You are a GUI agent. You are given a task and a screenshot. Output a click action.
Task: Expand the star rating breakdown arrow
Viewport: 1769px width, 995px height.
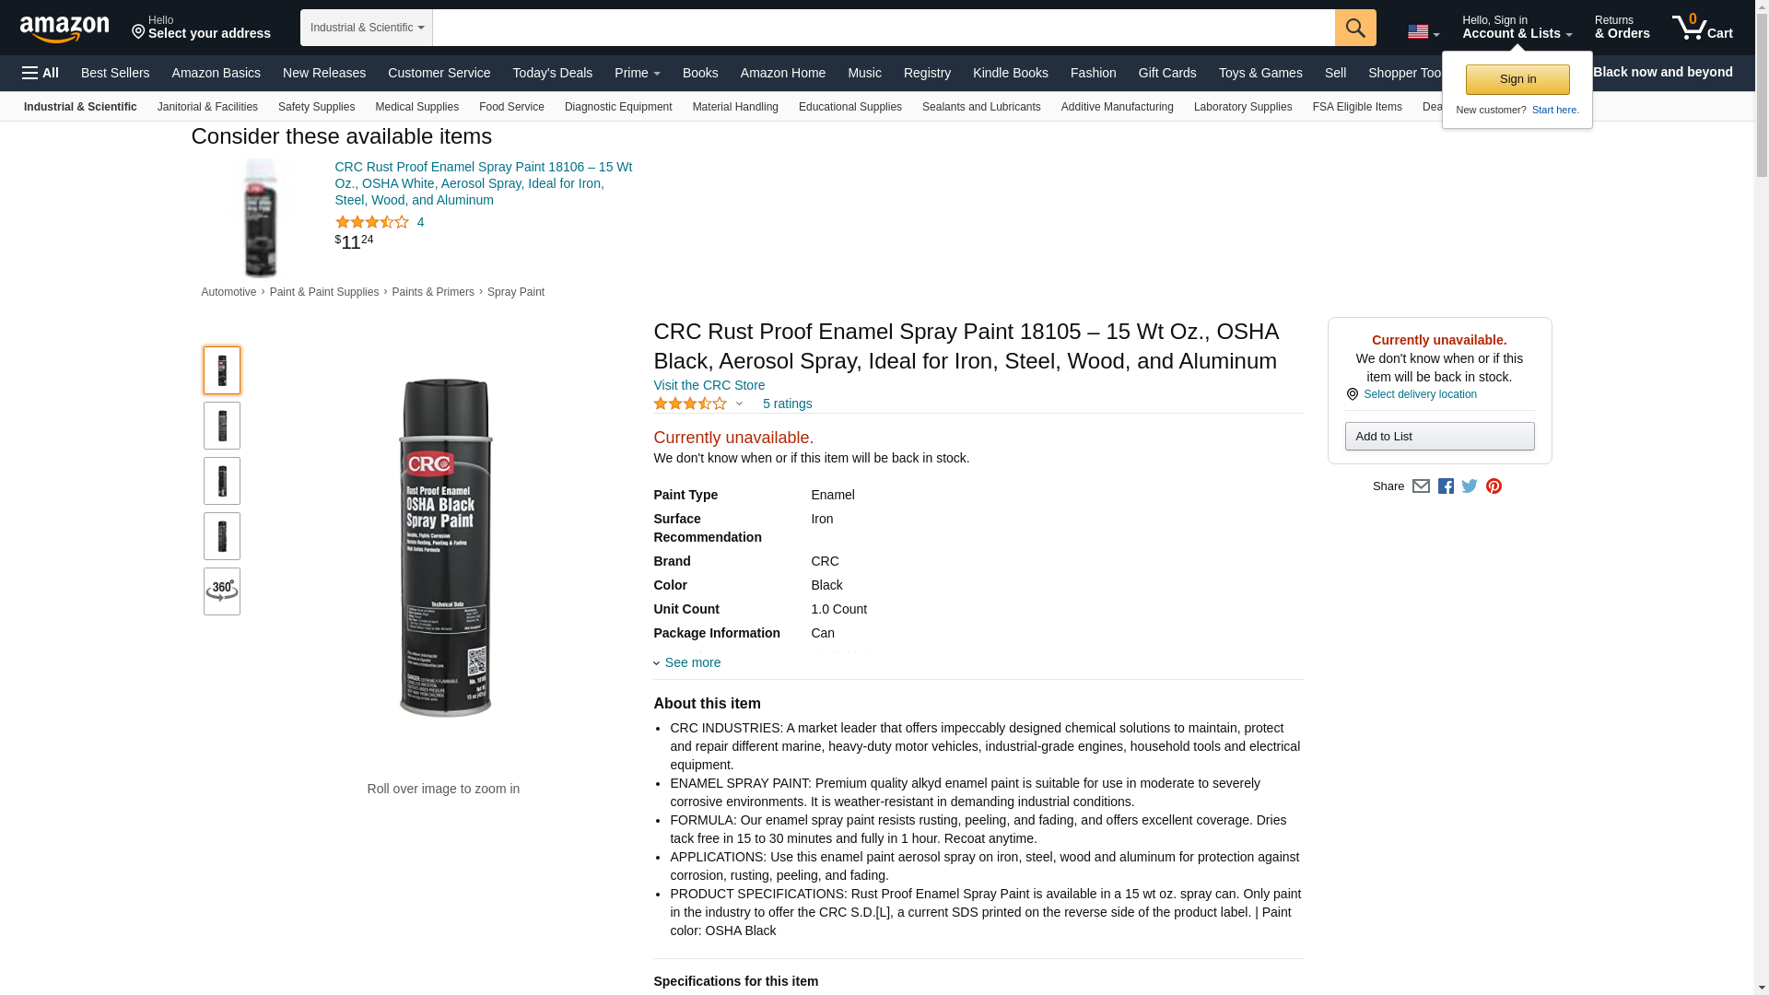point(739,404)
